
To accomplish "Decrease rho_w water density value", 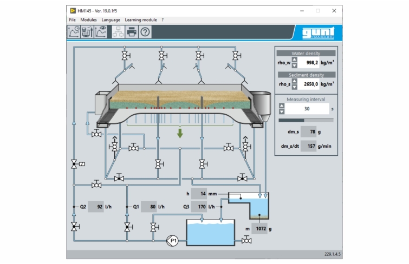I will pos(294,65).
